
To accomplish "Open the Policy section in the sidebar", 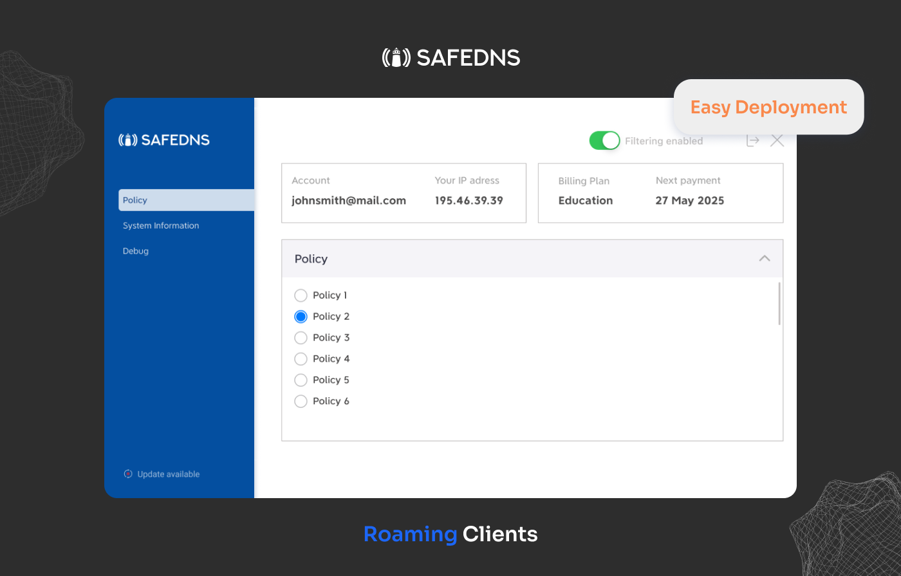I will coord(135,200).
